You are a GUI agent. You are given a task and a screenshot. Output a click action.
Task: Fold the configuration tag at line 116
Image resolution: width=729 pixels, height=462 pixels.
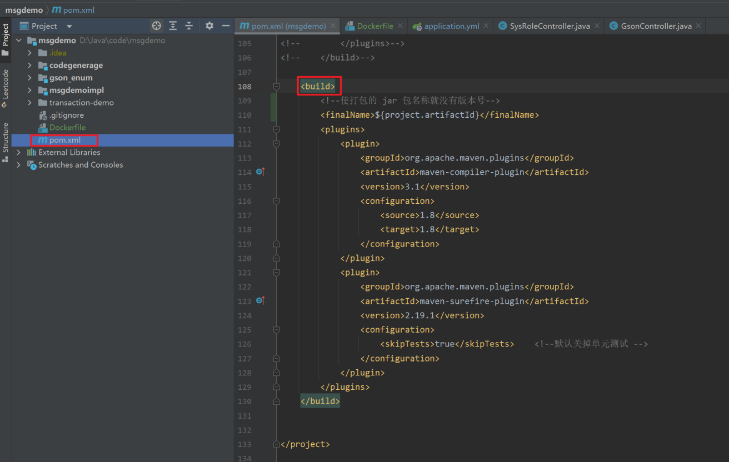(x=276, y=201)
